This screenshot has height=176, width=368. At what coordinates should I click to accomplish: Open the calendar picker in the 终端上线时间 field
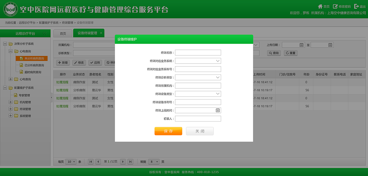click(x=218, y=110)
